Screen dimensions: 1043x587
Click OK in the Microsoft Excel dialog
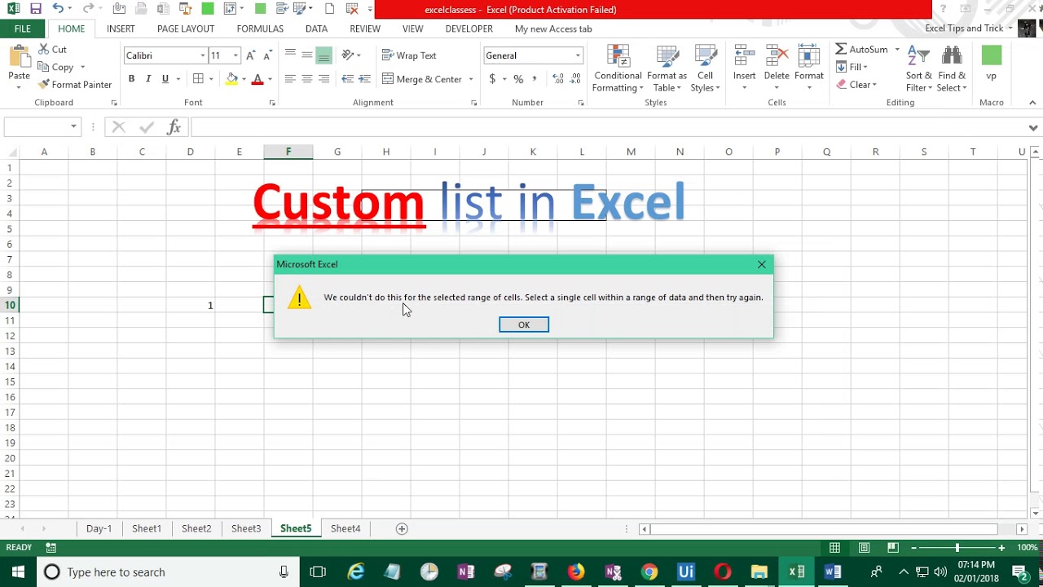click(524, 324)
